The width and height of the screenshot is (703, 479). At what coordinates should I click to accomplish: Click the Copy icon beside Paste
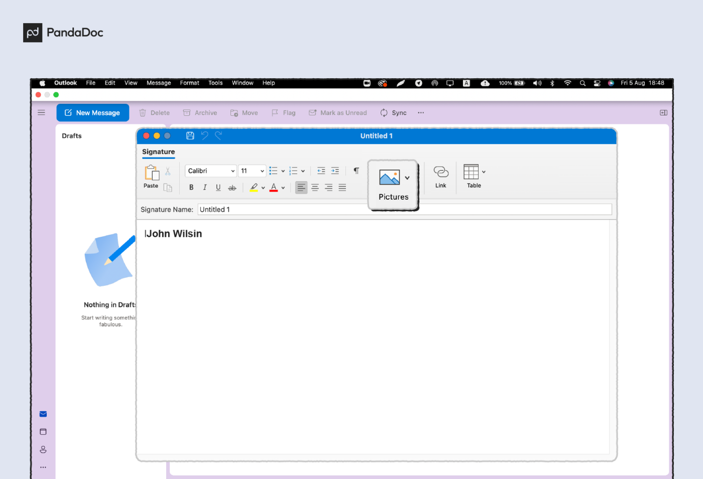coord(168,188)
